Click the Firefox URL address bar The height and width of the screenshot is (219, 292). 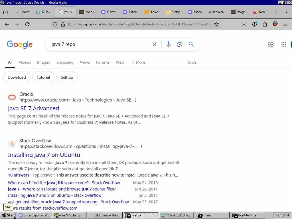click(x=139, y=24)
